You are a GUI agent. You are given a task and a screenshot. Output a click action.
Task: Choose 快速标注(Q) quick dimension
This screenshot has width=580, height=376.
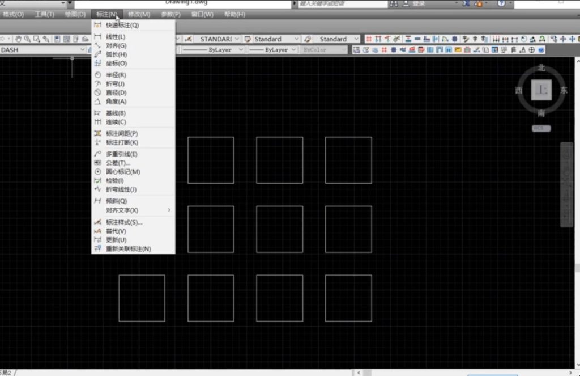tap(122, 25)
